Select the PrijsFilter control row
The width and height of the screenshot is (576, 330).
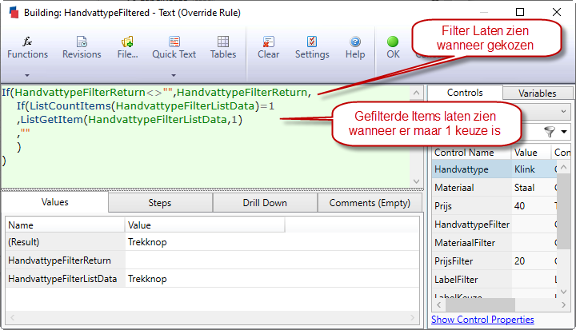coord(494,261)
